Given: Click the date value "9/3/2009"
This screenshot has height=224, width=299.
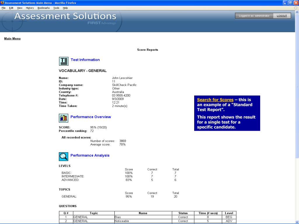Looking at the screenshot, I should (x=118, y=99).
